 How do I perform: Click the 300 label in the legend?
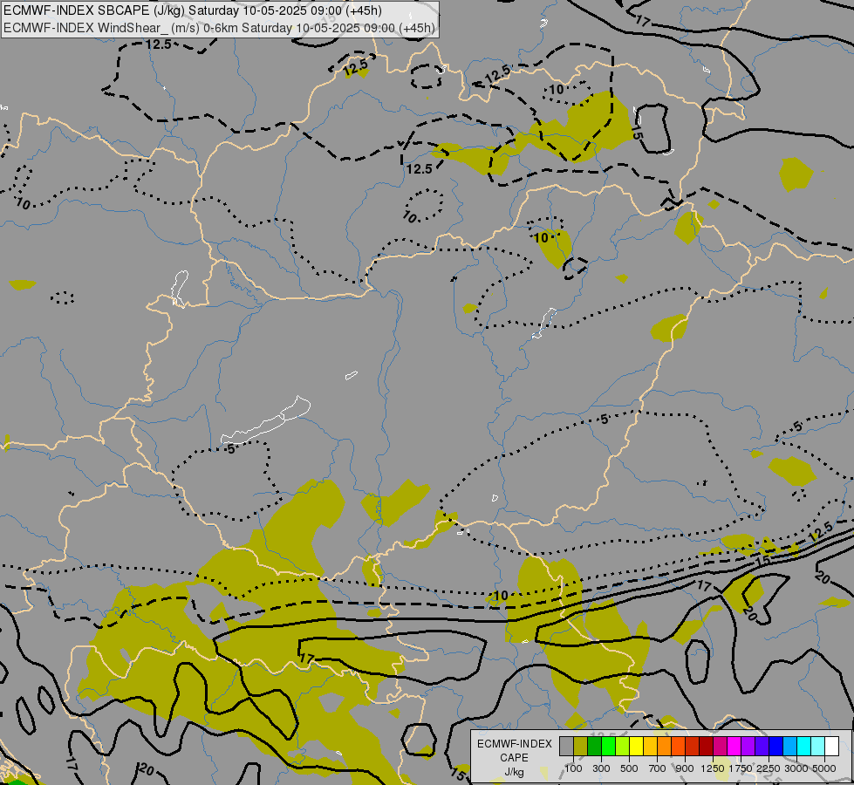click(601, 768)
